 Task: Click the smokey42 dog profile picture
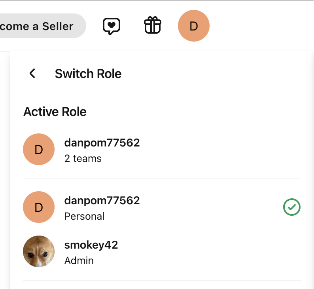tap(39, 251)
